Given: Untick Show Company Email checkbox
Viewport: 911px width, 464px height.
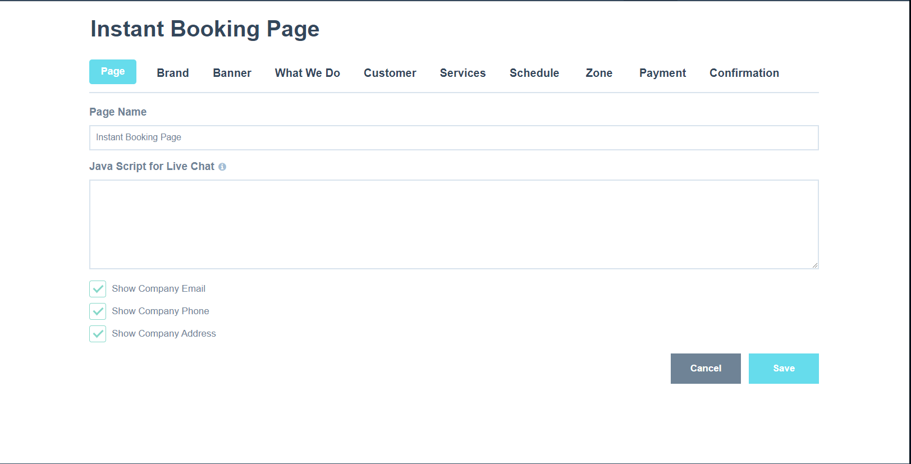Looking at the screenshot, I should (98, 289).
